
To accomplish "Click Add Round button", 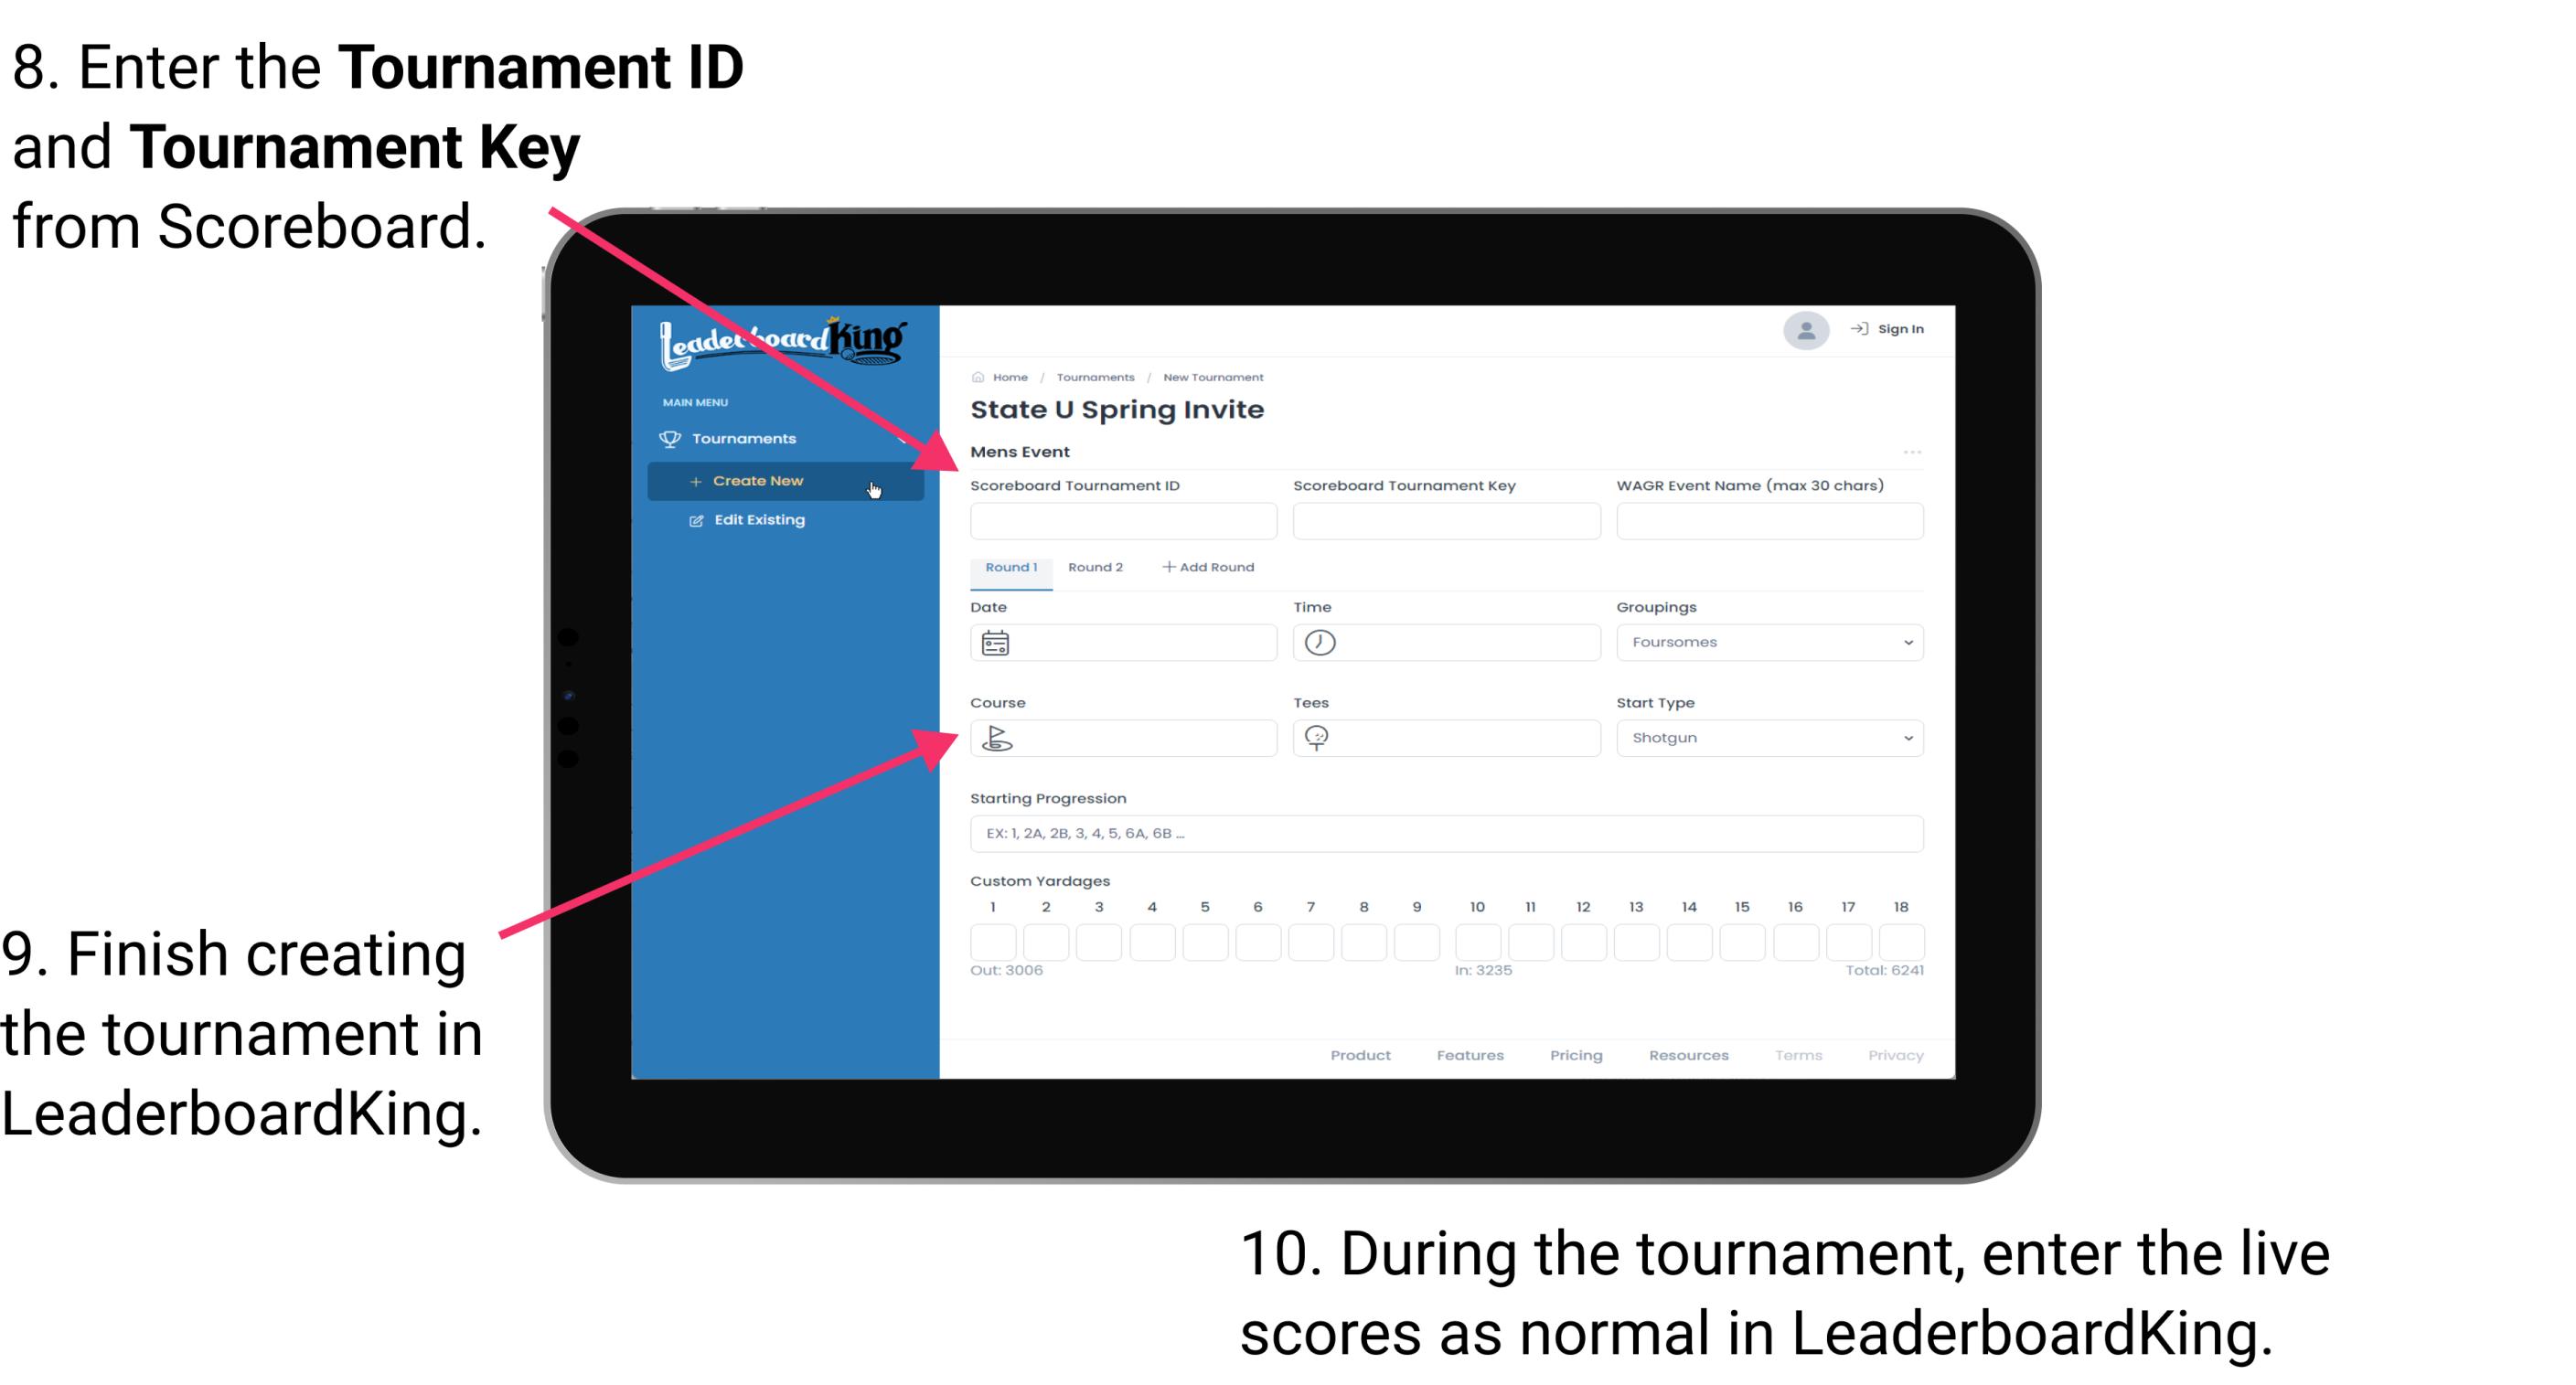I will [1212, 568].
